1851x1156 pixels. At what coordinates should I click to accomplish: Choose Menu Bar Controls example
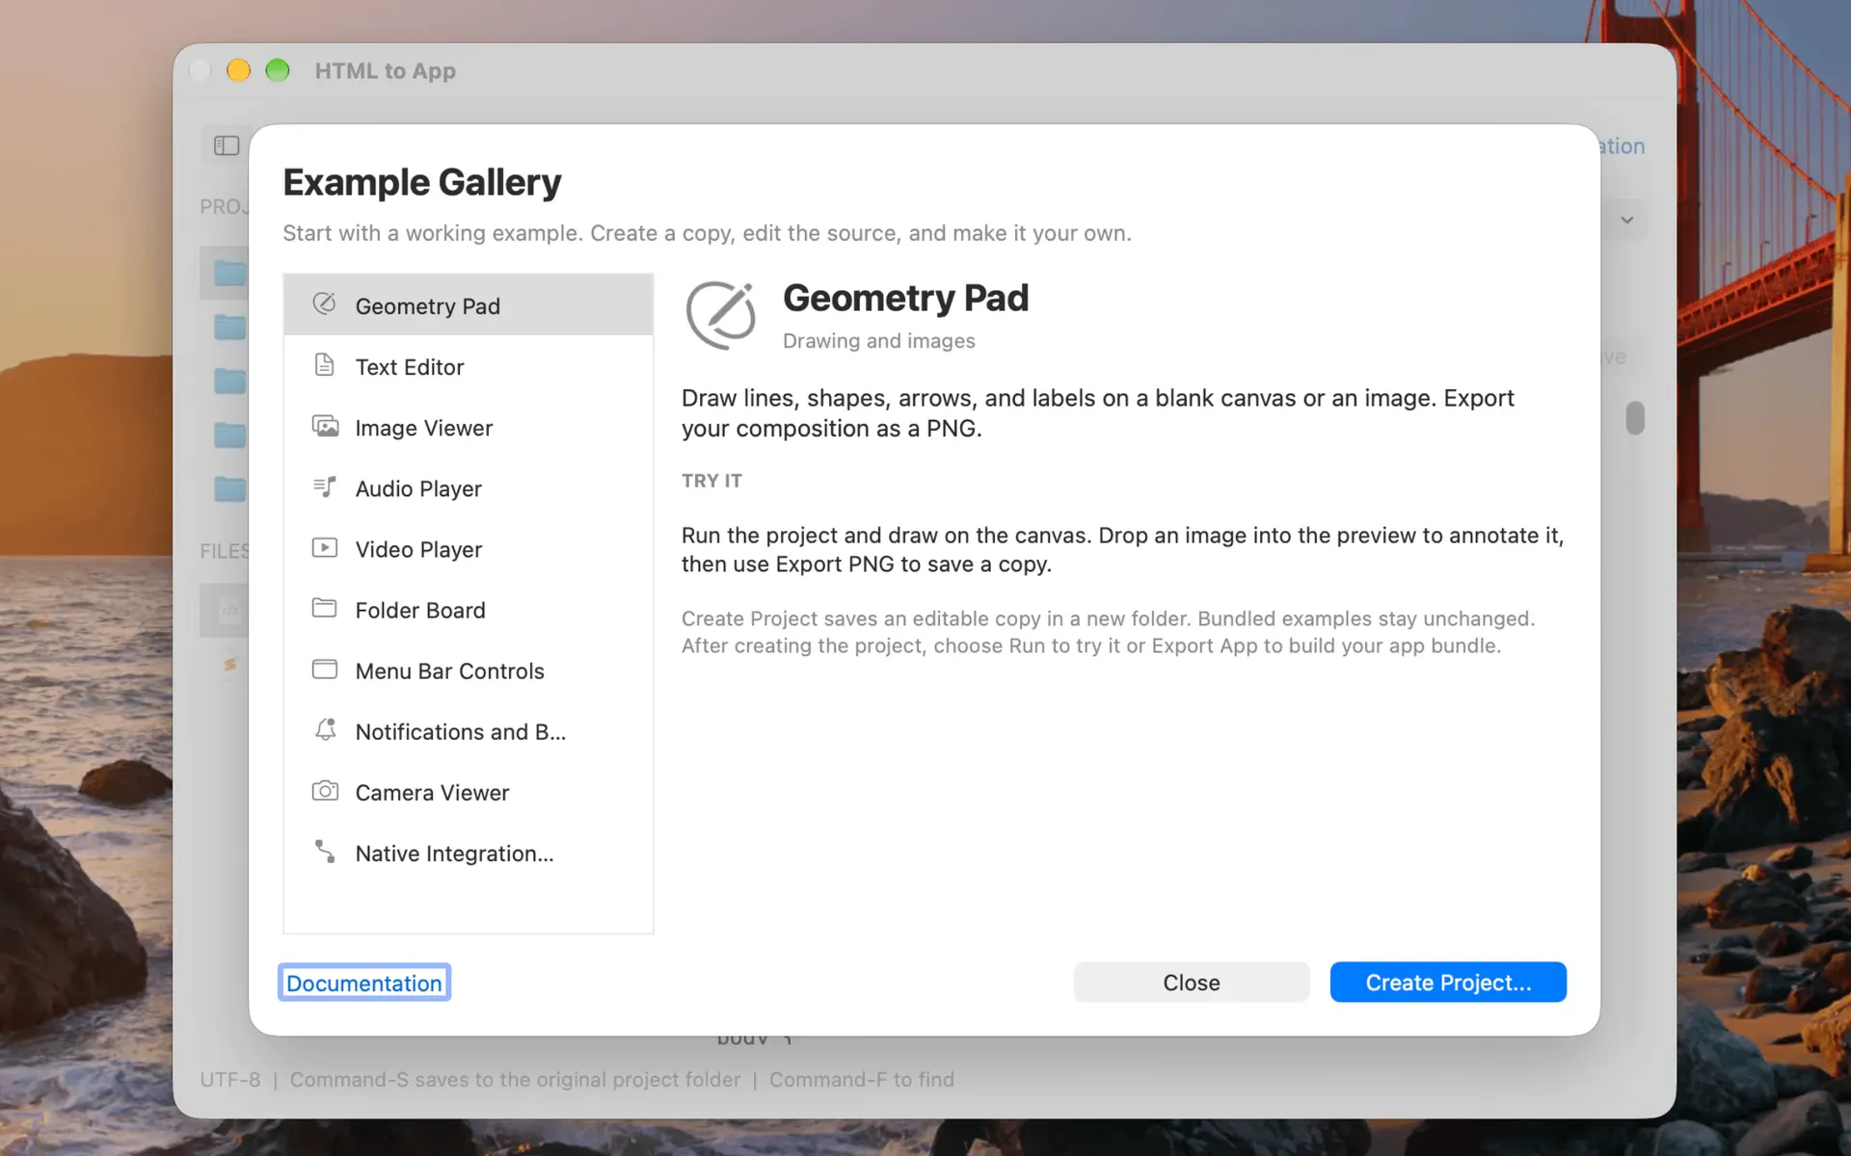pyautogui.click(x=469, y=670)
